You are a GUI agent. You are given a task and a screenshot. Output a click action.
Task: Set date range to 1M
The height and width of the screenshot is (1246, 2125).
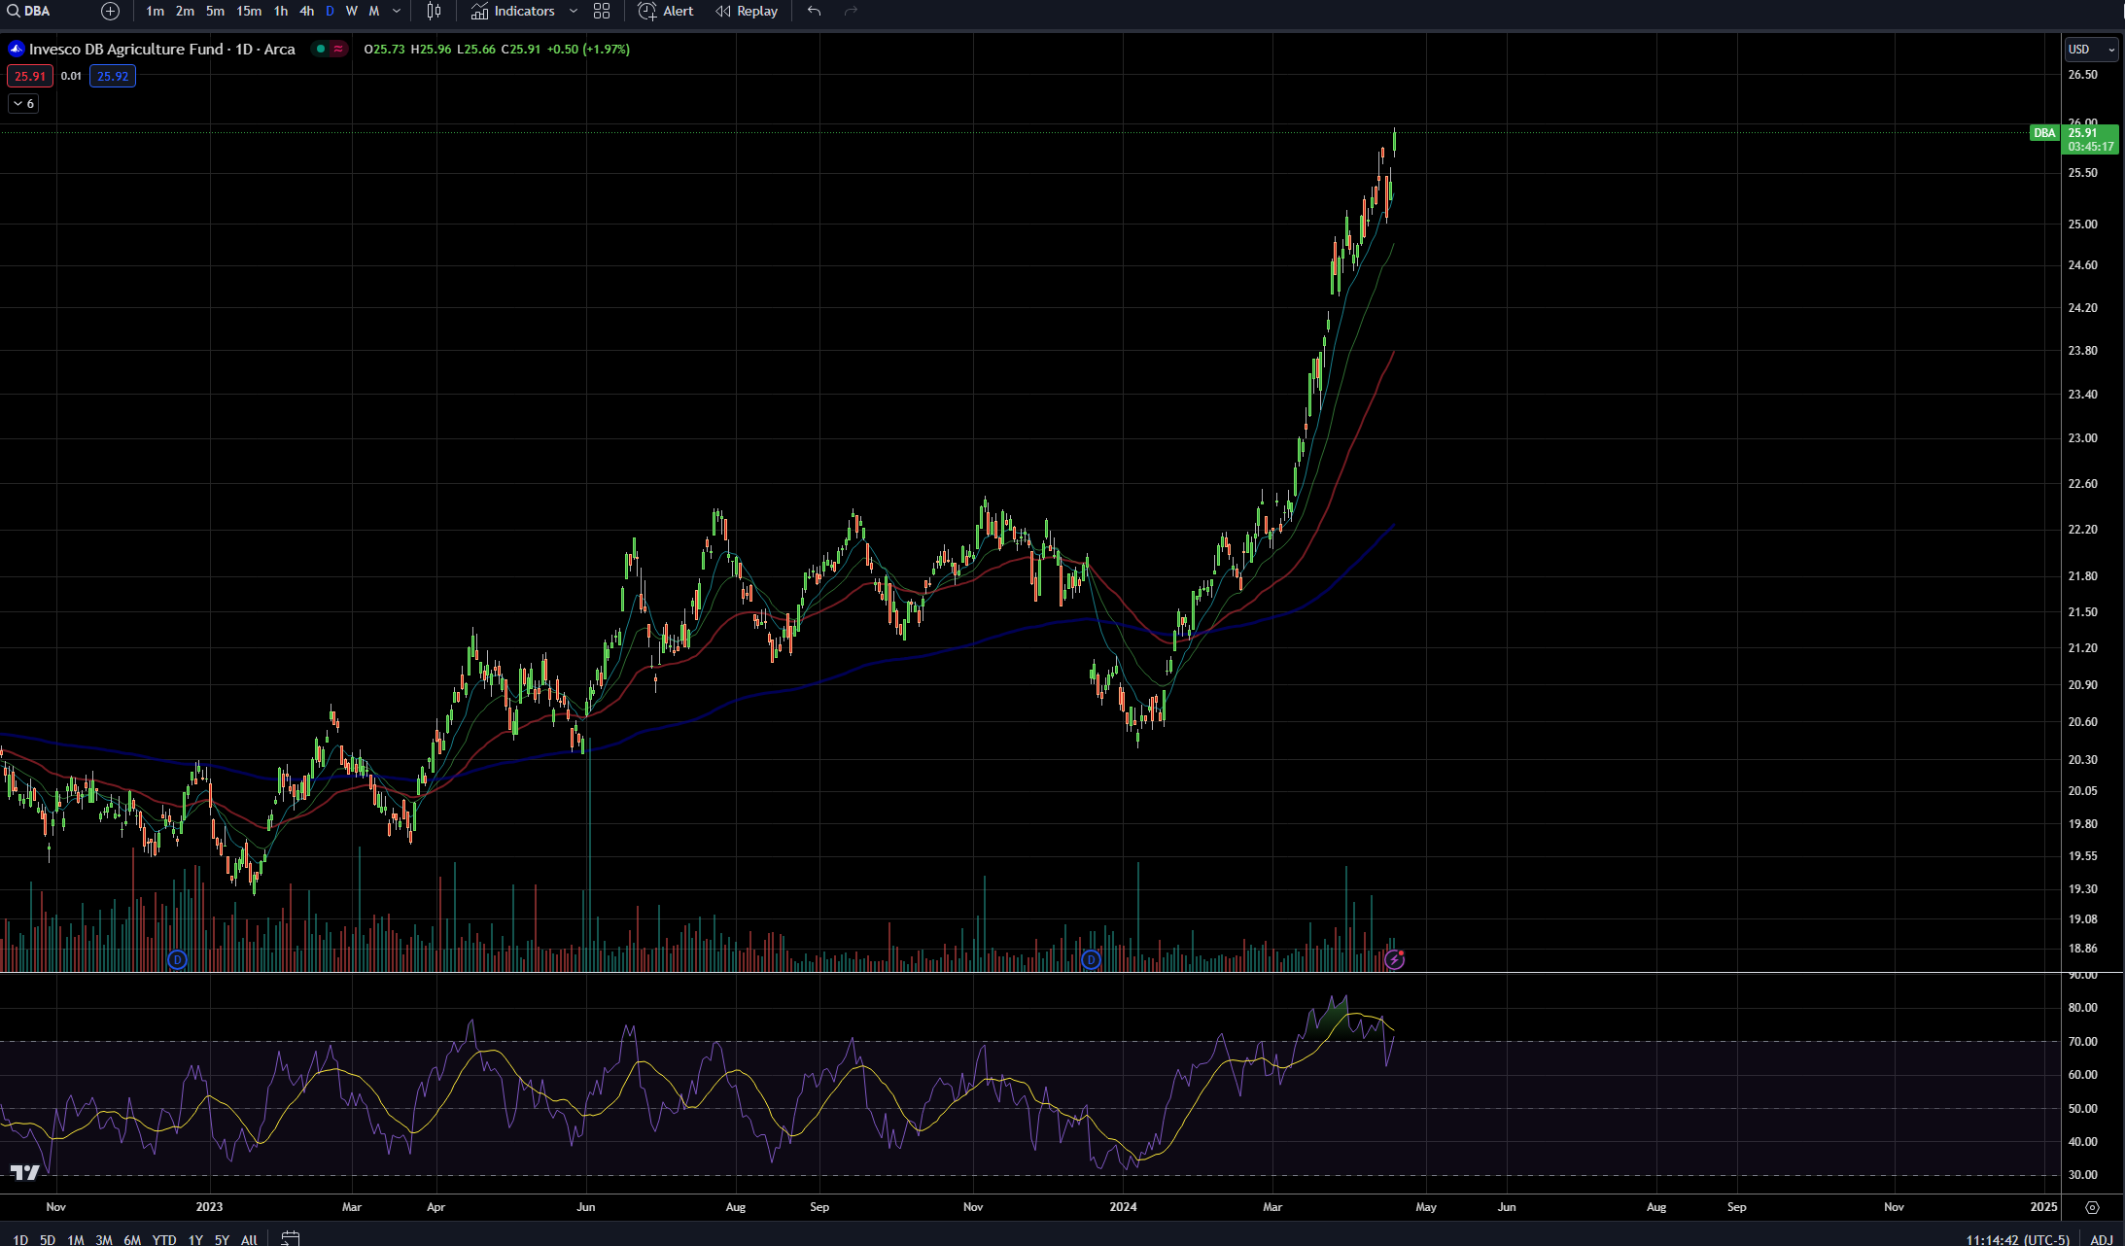(76, 1239)
